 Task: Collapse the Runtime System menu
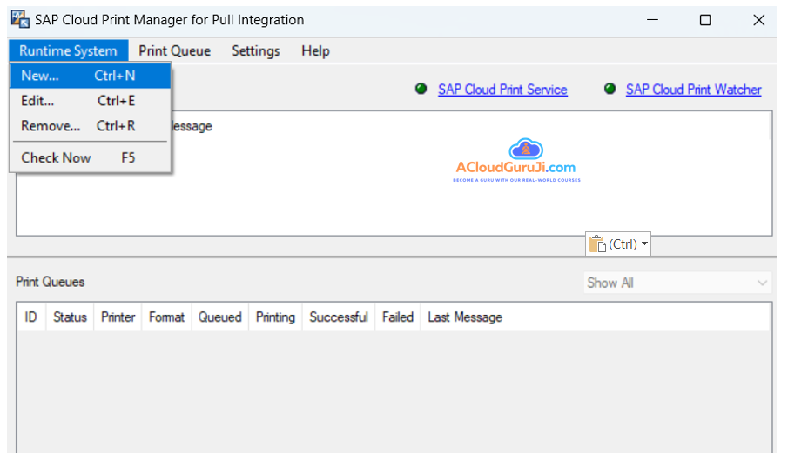68,50
